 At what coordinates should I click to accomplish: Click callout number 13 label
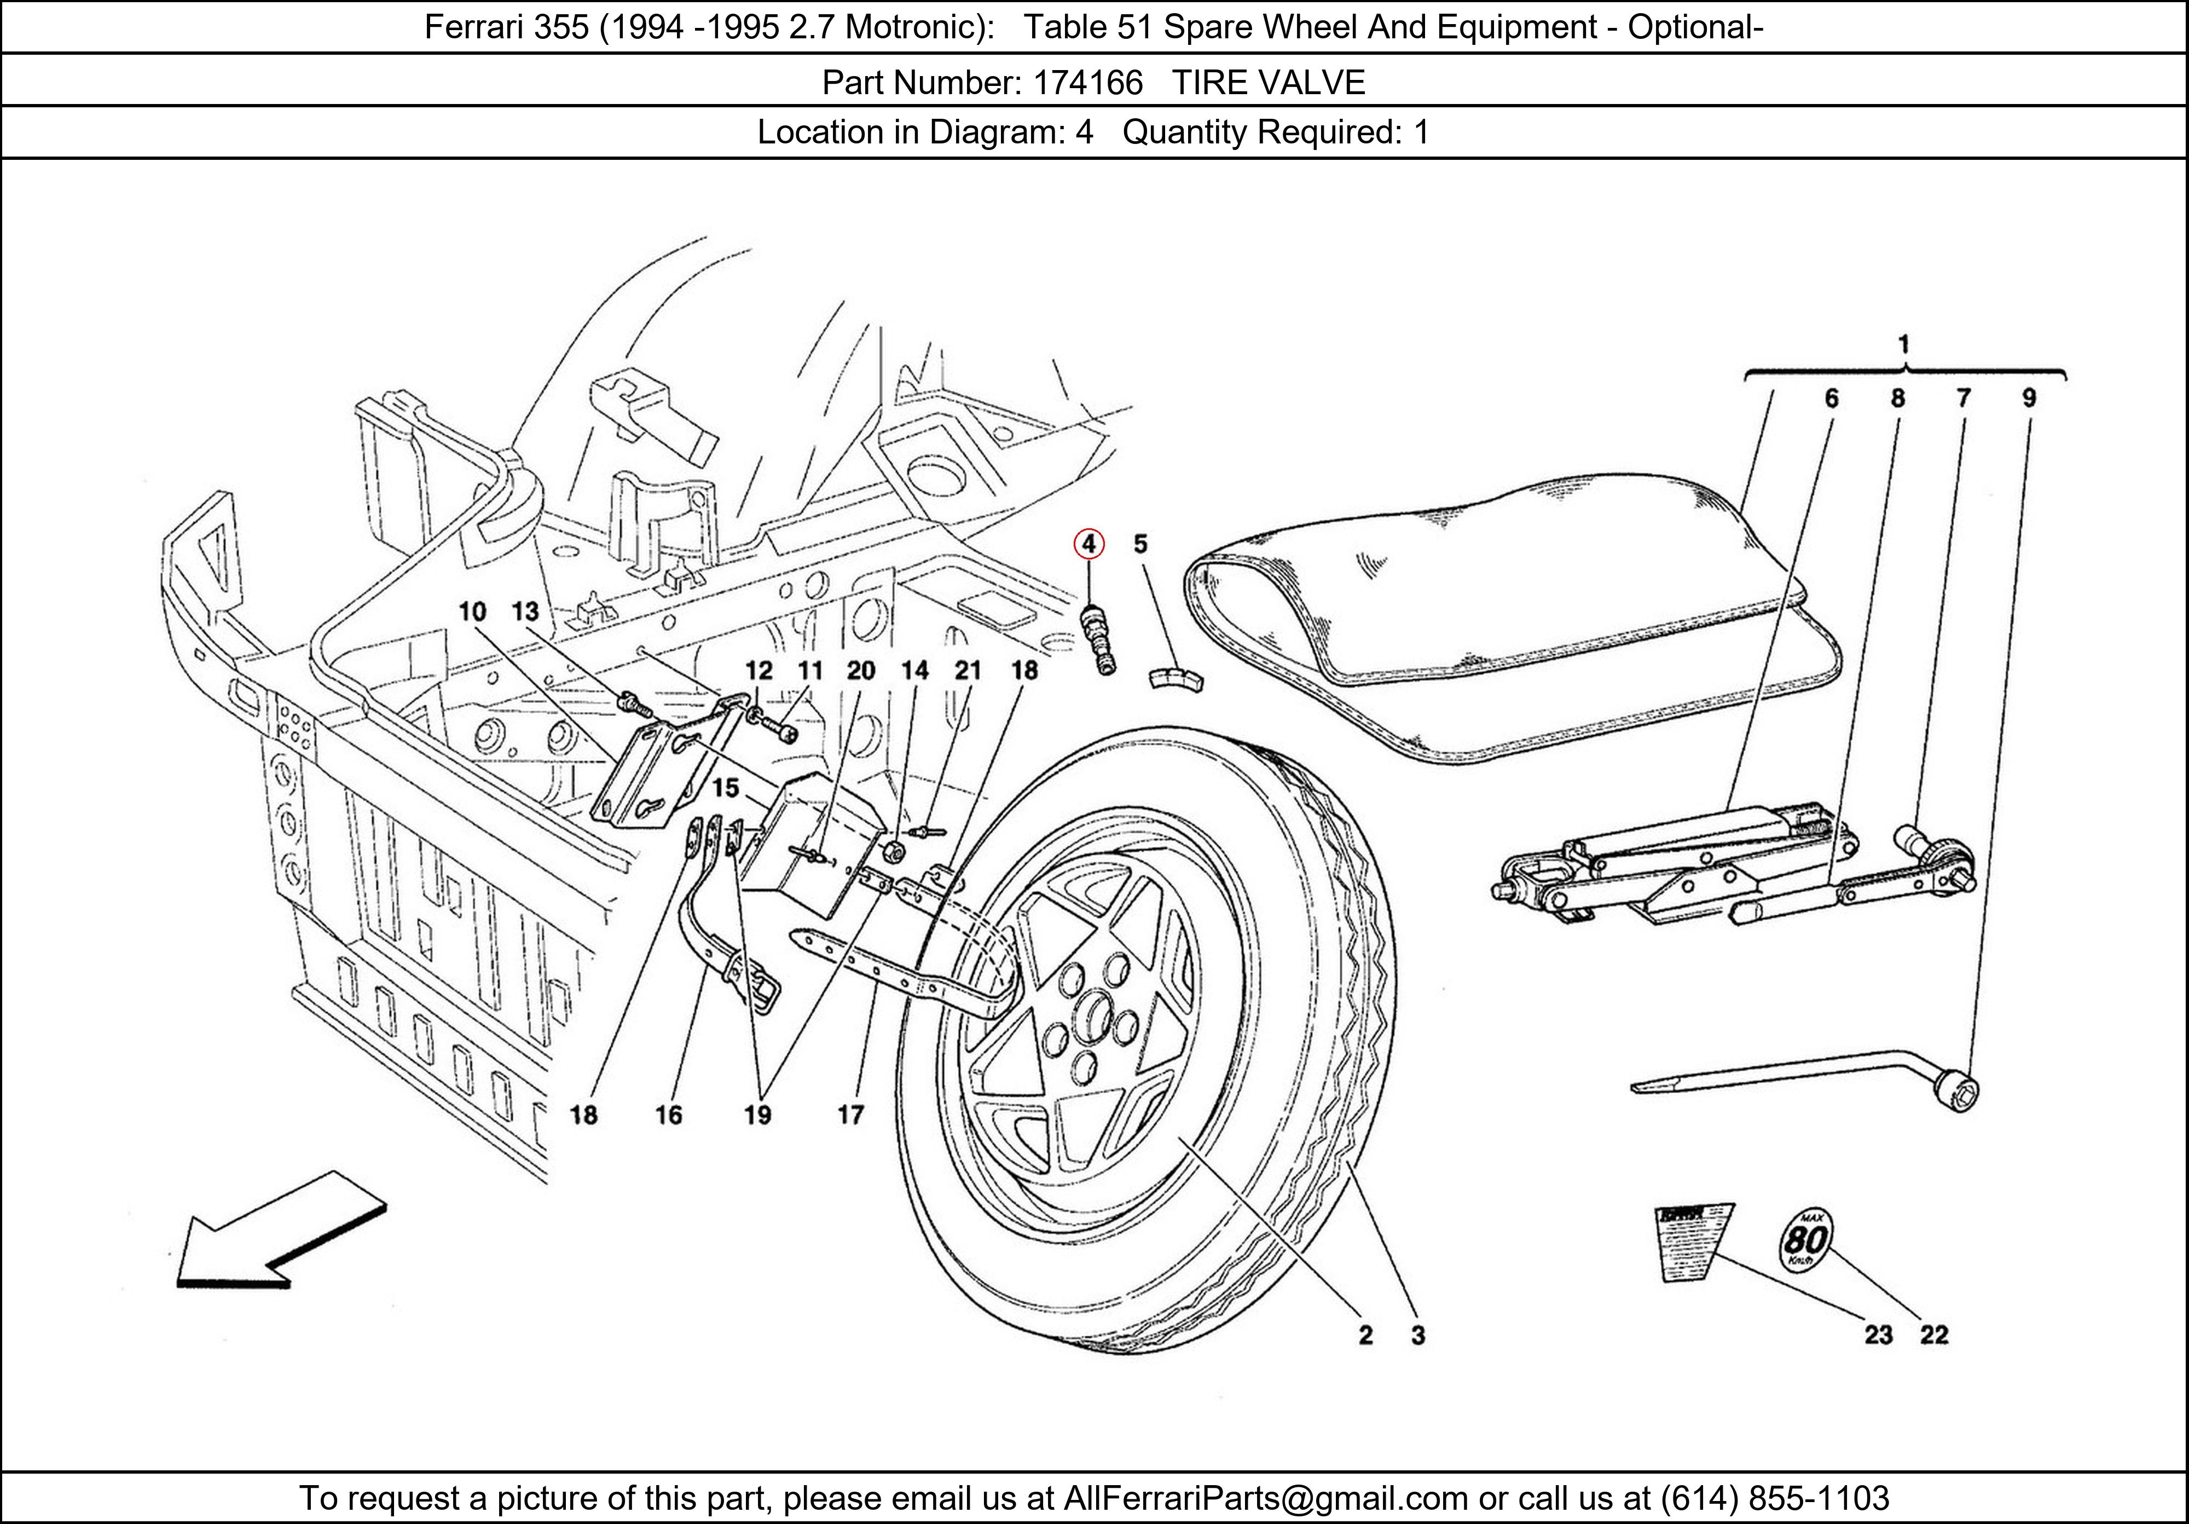tap(525, 611)
